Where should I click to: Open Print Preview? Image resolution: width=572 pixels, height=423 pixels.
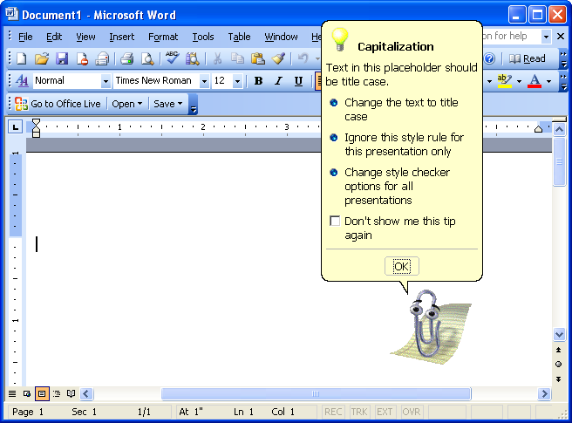[147, 58]
